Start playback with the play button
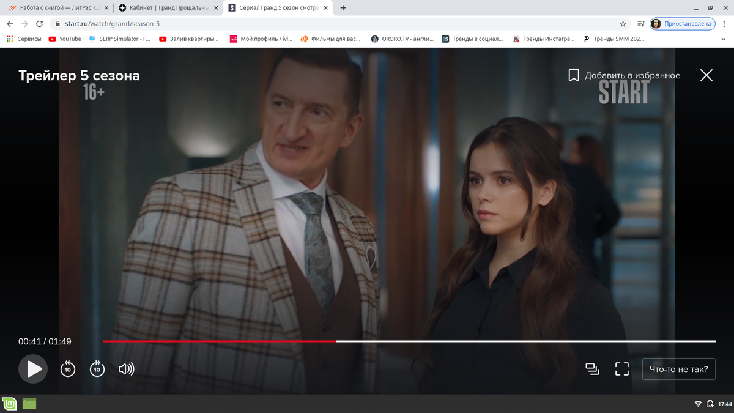The image size is (734, 413). pos(32,369)
